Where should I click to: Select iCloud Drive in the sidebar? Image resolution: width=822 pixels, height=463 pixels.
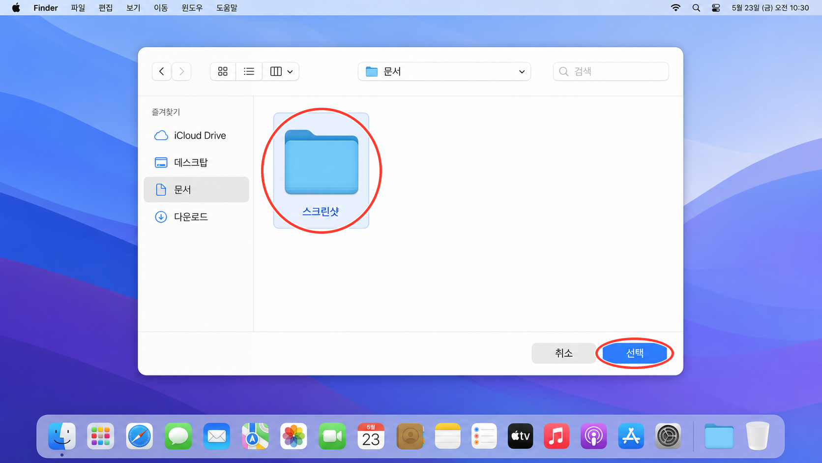coord(196,135)
